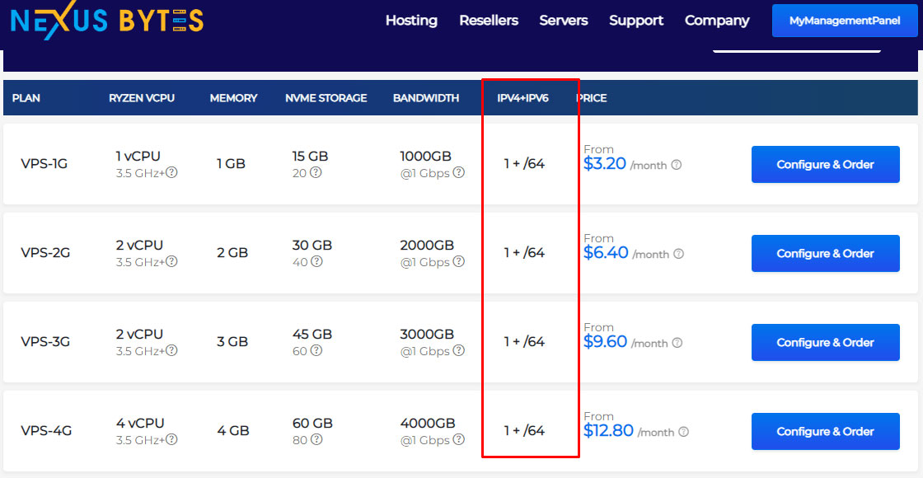Click the $3.20 price
Viewport: 923px width, 478px height.
point(605,164)
